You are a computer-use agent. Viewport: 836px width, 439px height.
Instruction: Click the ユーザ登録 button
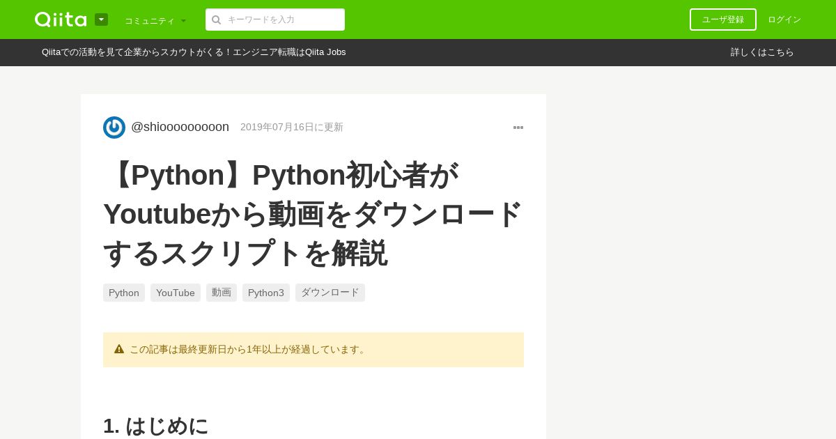(723, 20)
